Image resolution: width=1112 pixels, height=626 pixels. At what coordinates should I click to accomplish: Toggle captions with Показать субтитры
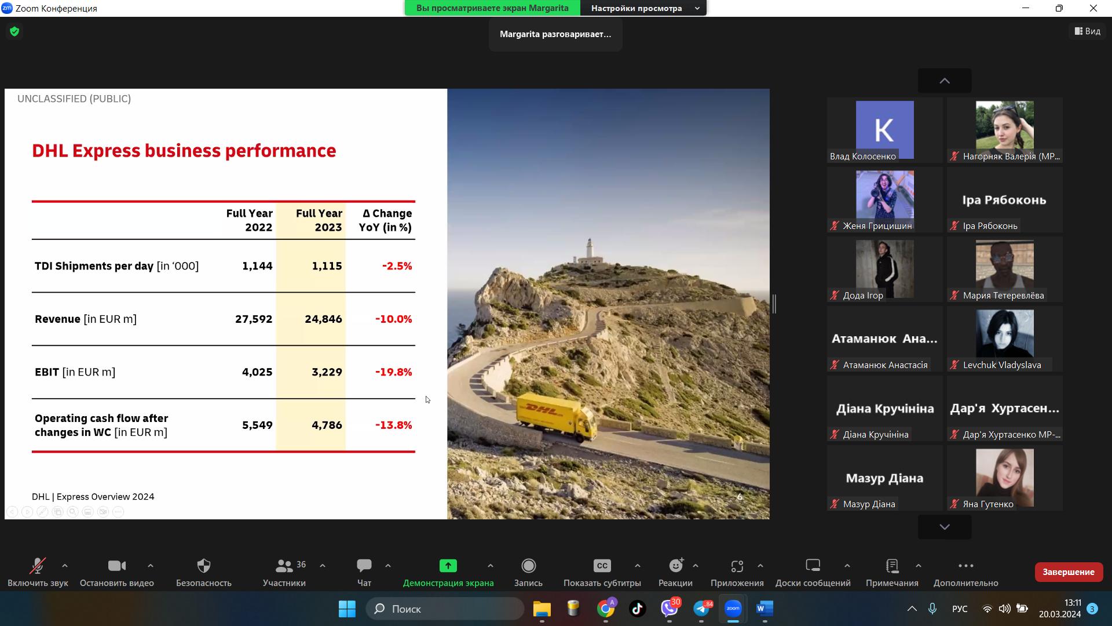click(602, 566)
